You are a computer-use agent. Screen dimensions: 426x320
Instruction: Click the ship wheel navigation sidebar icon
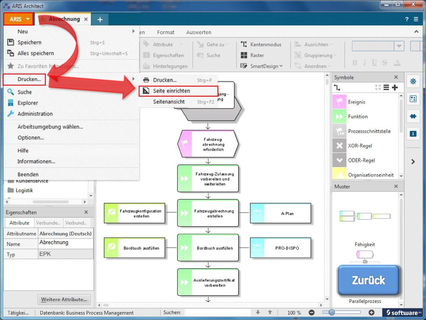click(x=413, y=81)
